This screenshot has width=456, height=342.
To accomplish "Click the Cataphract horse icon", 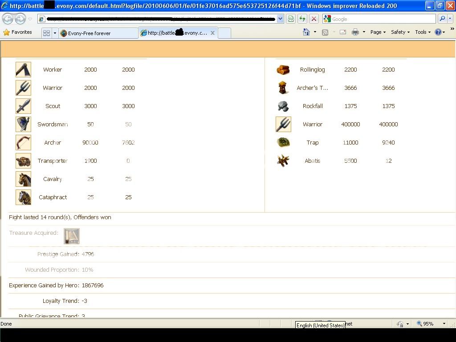I will pos(23,197).
